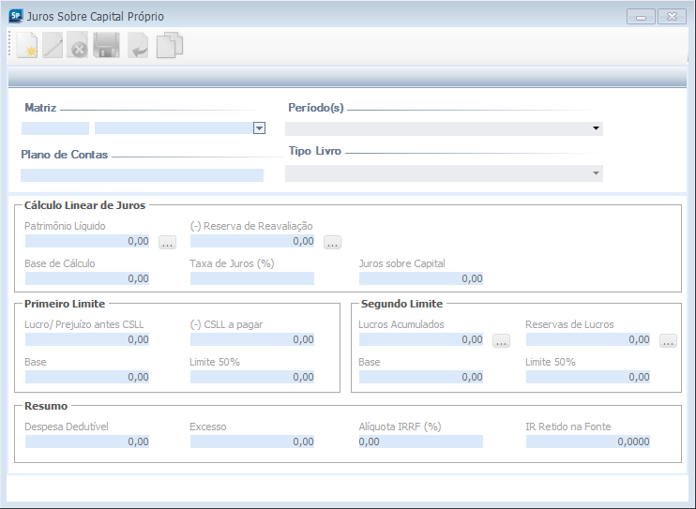This screenshot has width=696, height=509.
Task: Open the Tipo Livro dropdown
Action: point(595,173)
